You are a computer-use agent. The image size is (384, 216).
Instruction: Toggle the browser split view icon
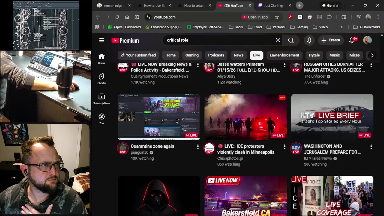coord(137,17)
